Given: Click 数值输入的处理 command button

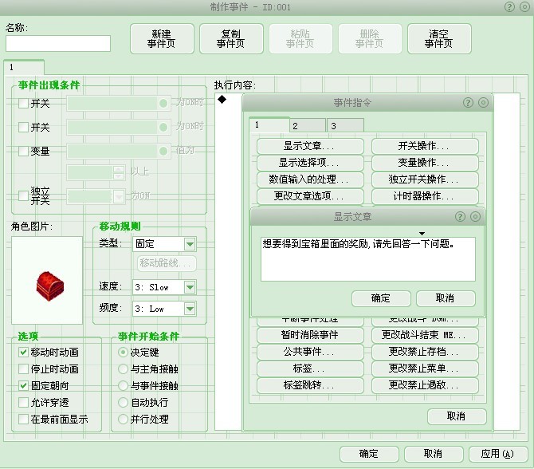Looking at the screenshot, I should (310, 179).
